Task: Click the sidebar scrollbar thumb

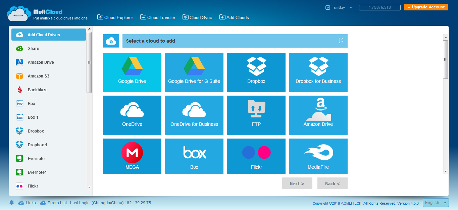Action: 89,62
